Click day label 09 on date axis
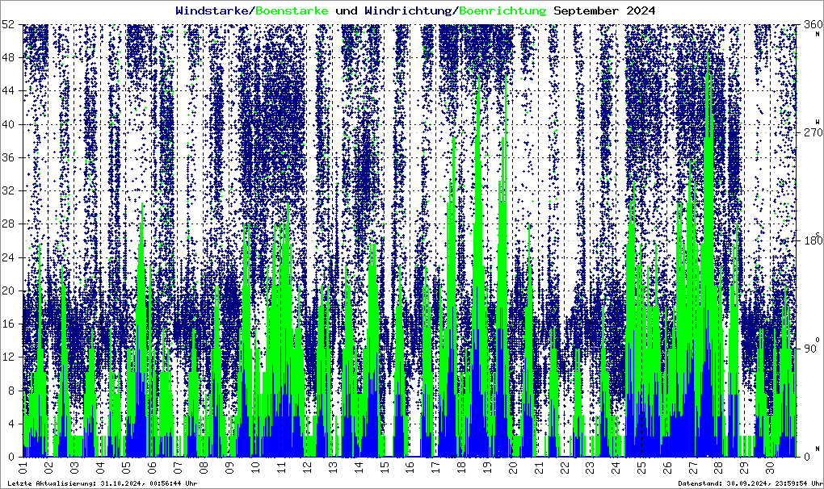The height and width of the screenshot is (489, 824). [229, 466]
